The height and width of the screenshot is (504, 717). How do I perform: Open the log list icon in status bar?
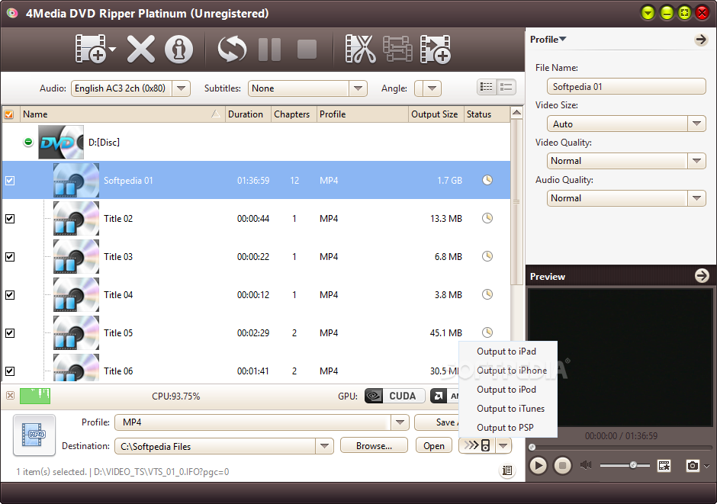click(507, 470)
